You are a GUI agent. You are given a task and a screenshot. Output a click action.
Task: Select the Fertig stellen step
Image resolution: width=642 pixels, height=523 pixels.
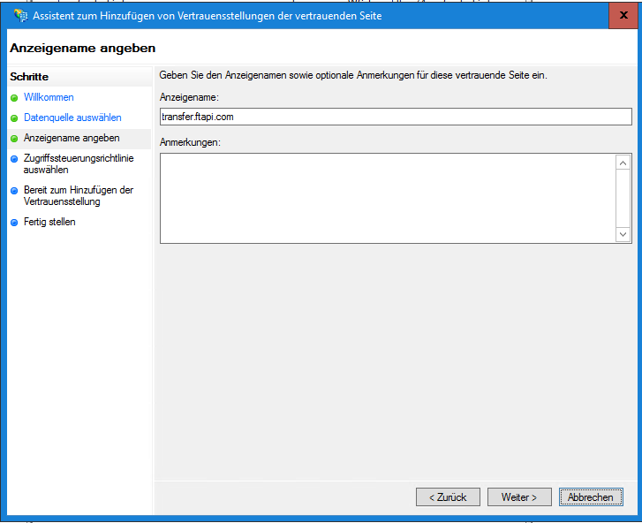[49, 222]
